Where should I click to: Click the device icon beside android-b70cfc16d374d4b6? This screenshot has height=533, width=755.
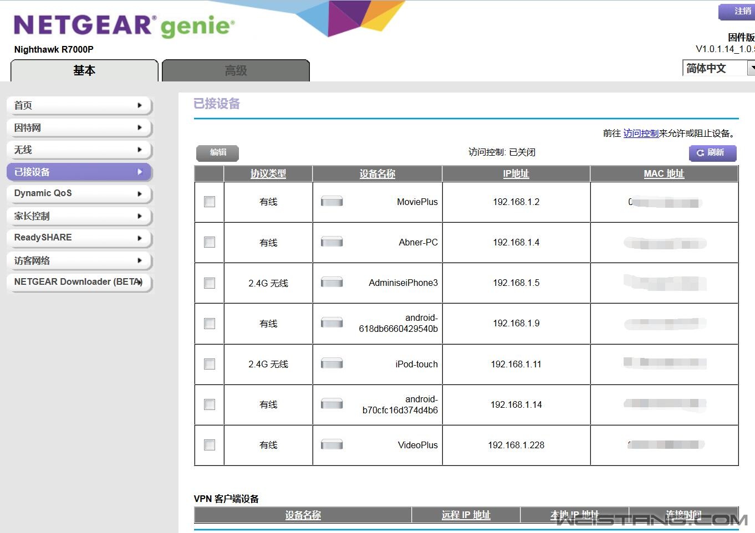[x=331, y=404]
